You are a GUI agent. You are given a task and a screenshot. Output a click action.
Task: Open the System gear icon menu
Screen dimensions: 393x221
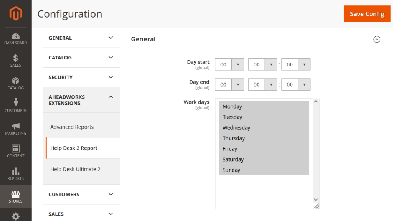(15, 216)
